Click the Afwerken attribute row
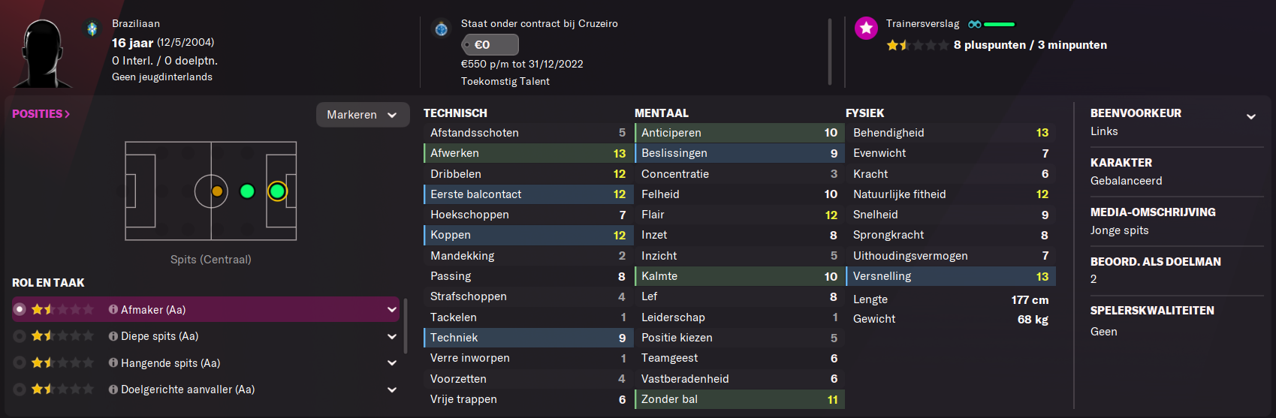 coord(528,153)
